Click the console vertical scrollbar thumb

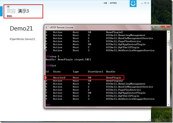pos(168,43)
